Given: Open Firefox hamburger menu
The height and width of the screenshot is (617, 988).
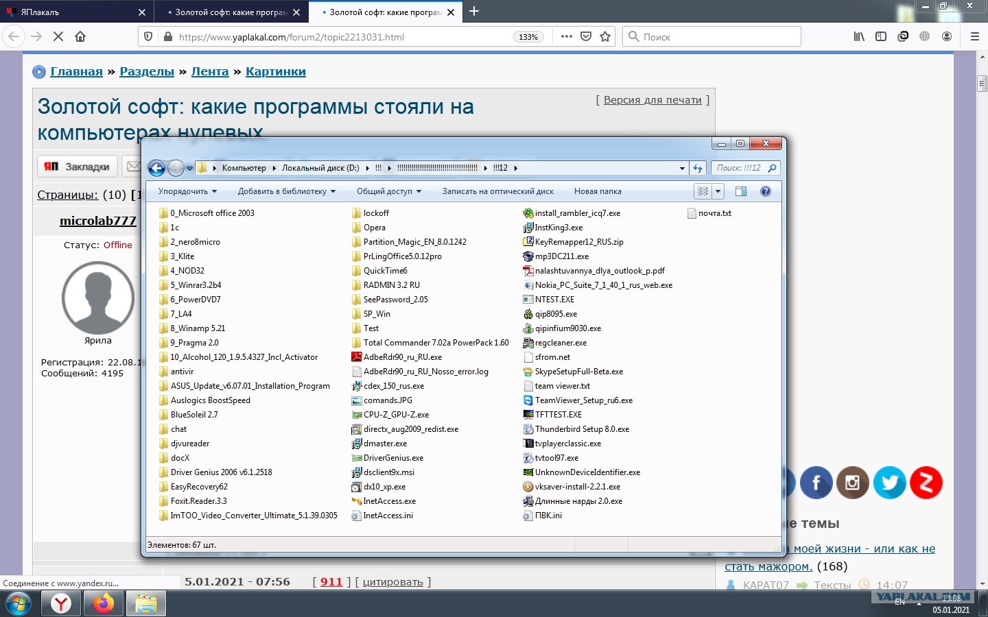Looking at the screenshot, I should [974, 37].
